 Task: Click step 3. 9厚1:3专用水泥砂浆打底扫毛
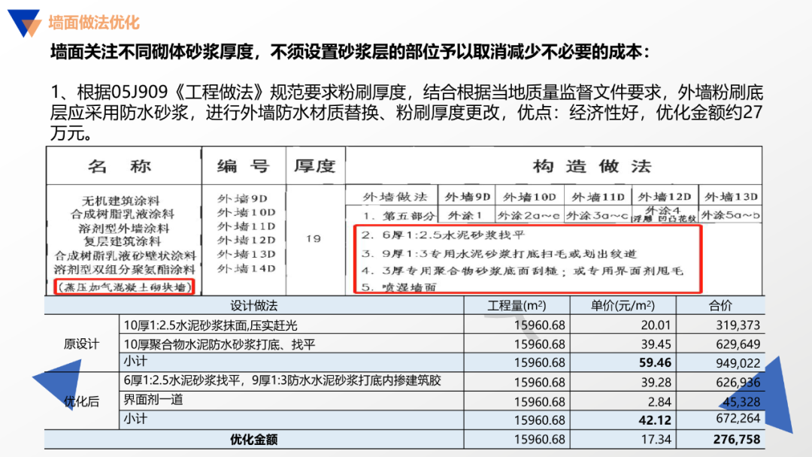(x=498, y=253)
